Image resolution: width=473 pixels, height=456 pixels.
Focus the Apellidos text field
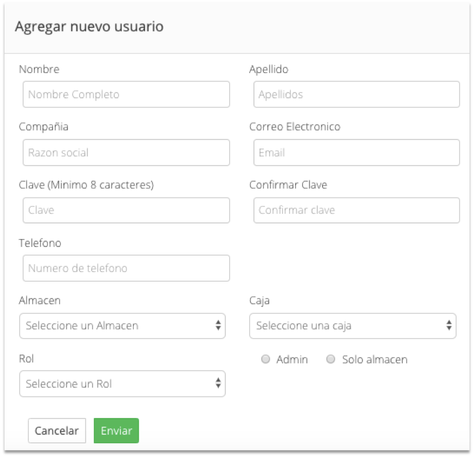click(357, 94)
